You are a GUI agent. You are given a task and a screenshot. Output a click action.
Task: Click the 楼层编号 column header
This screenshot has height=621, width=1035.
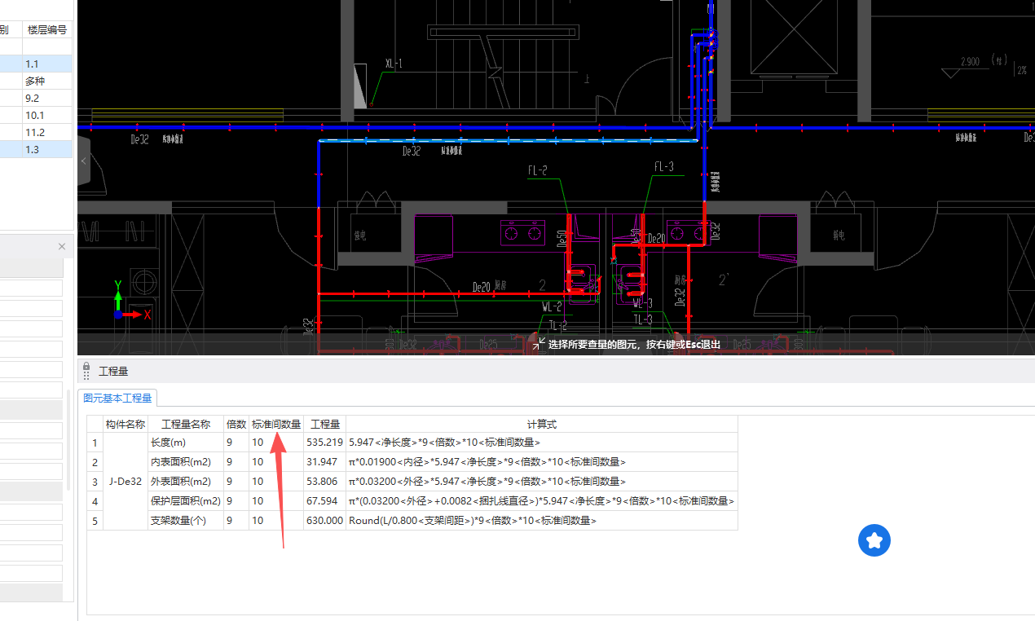coord(46,29)
